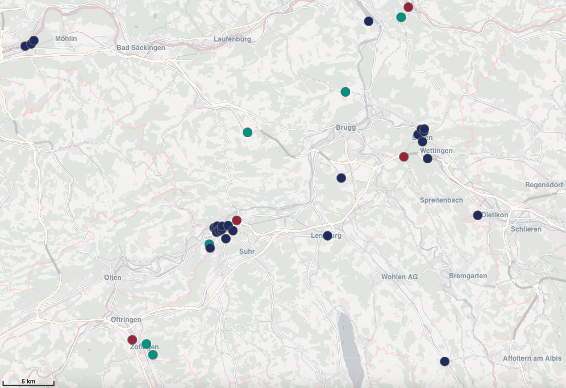
Task: Select the navy marker south of Brugg
Action: [341, 178]
